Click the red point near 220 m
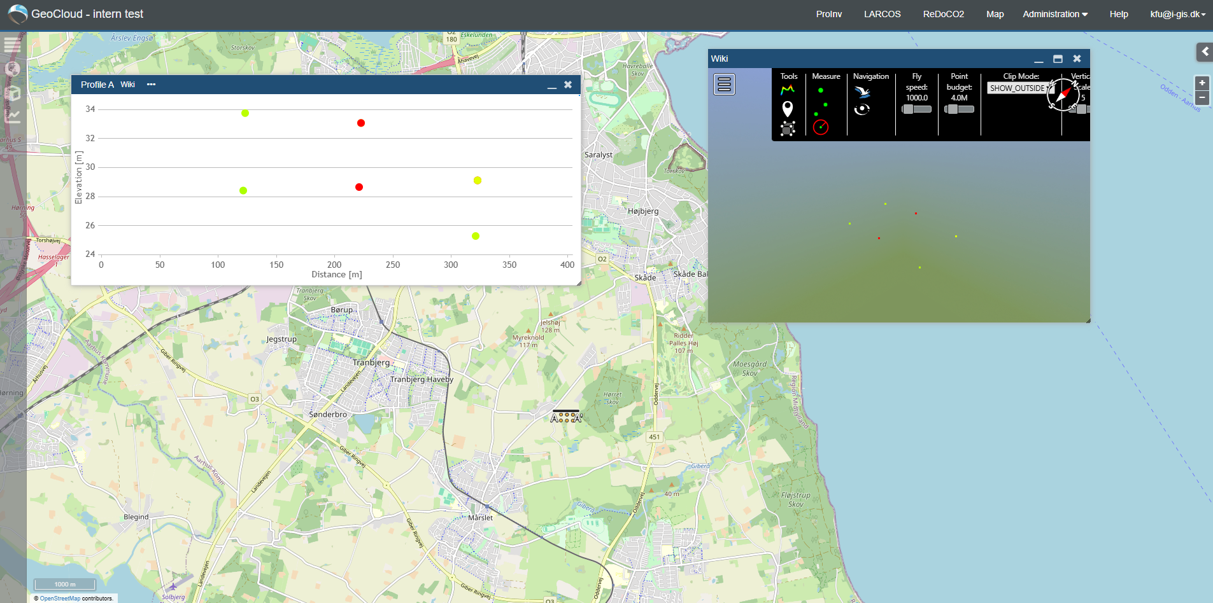1213x603 pixels. click(x=359, y=187)
